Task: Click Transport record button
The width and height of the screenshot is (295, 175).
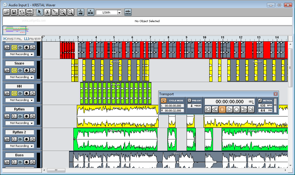Action: [236, 109]
